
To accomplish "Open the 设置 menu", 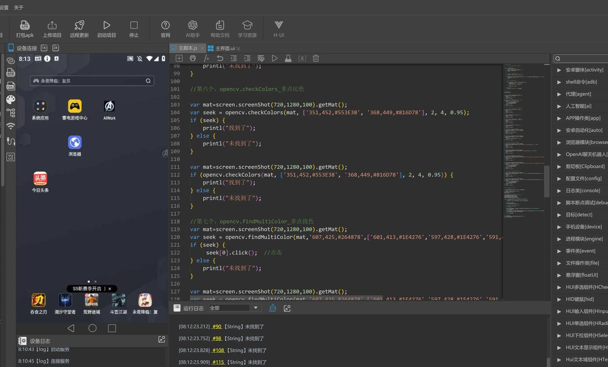I will [x=4, y=7].
